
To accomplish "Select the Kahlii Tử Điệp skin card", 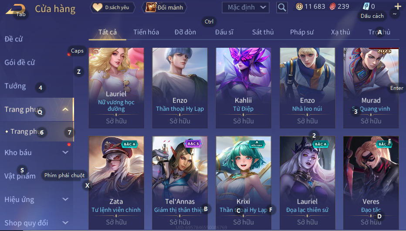I will pos(244,88).
